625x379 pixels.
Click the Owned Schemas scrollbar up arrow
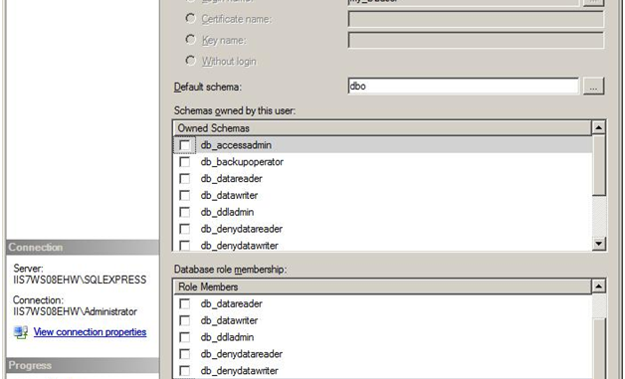[x=599, y=127]
